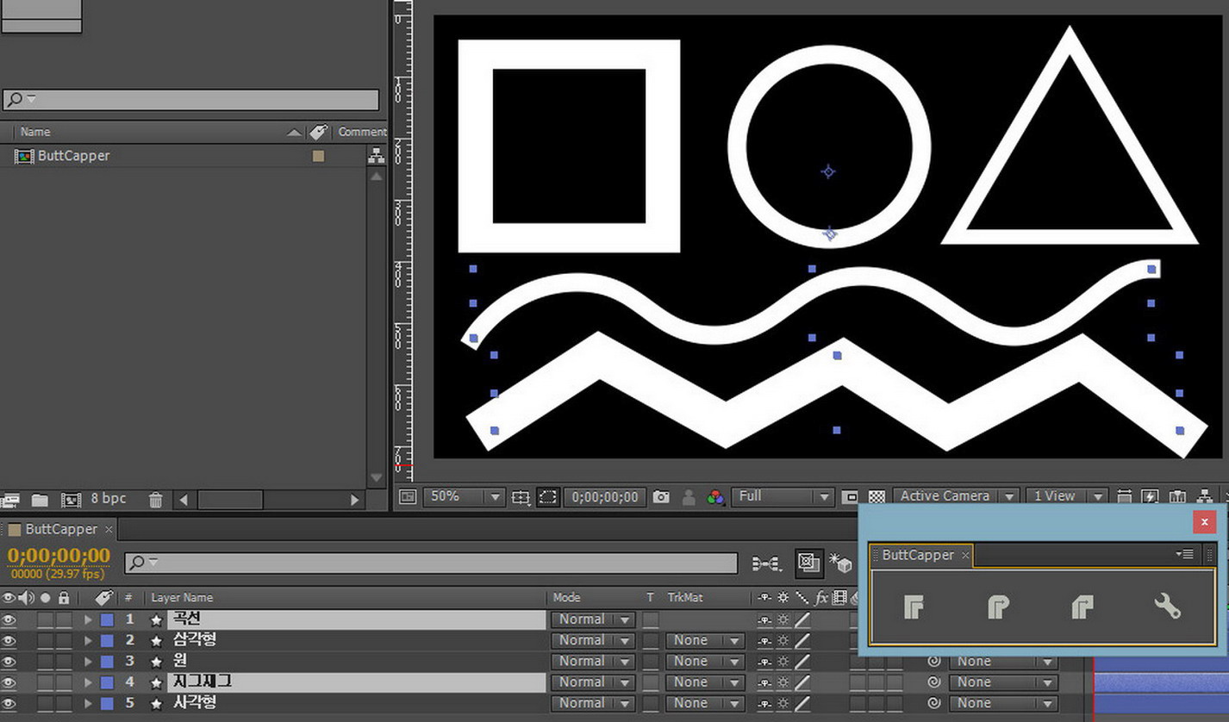Select the ButtCapper script panel tab
The image size is (1229, 722).
point(918,555)
